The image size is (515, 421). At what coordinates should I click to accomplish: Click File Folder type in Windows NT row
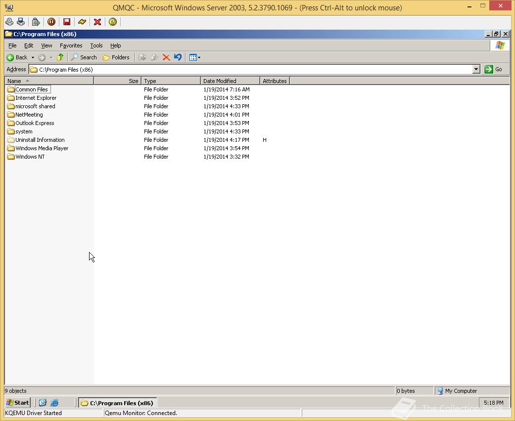(x=156, y=157)
